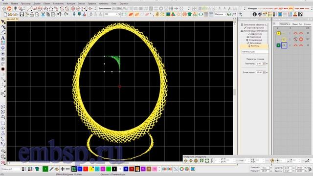This screenshot has height=176, width=313.
Task: Click the blue thread spool docker icon
Action: point(280,14)
